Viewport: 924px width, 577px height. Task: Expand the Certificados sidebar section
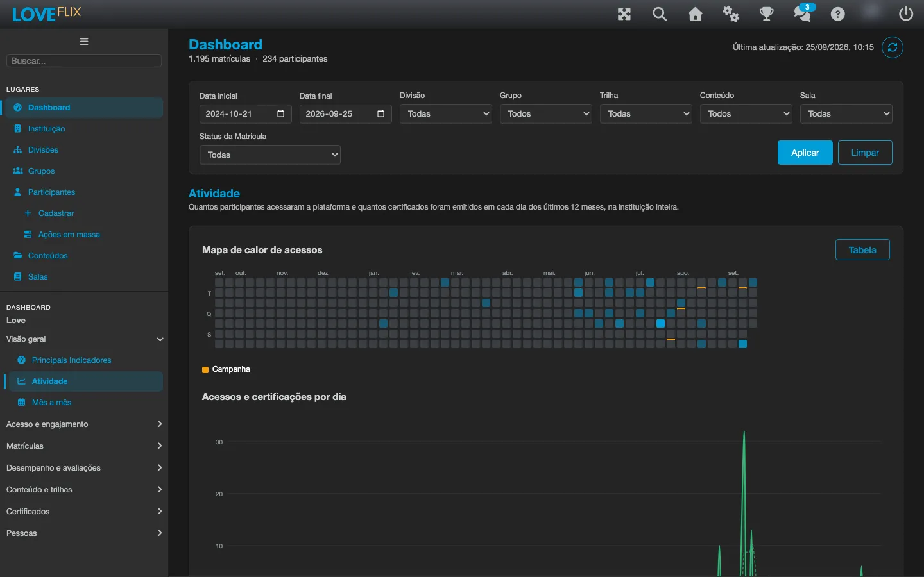84,512
